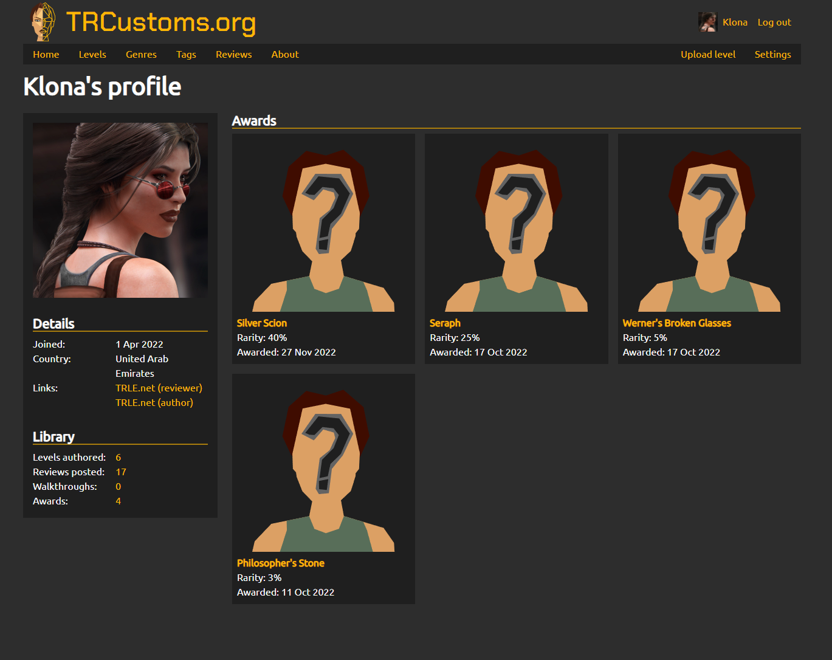The image size is (832, 660).
Task: Open the Settings page
Action: pos(772,54)
